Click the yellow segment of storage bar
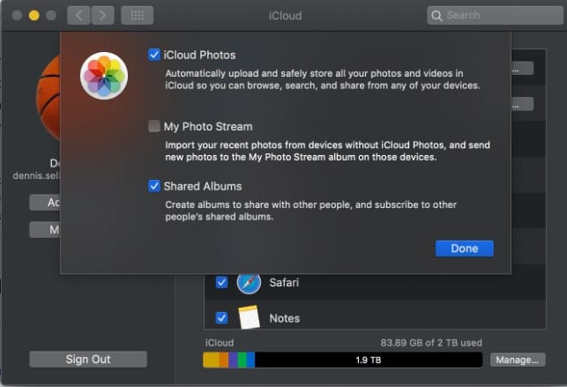The width and height of the screenshot is (567, 387). coord(211,360)
